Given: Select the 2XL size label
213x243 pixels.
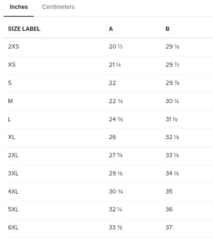Looking at the screenshot, I should tap(13, 155).
